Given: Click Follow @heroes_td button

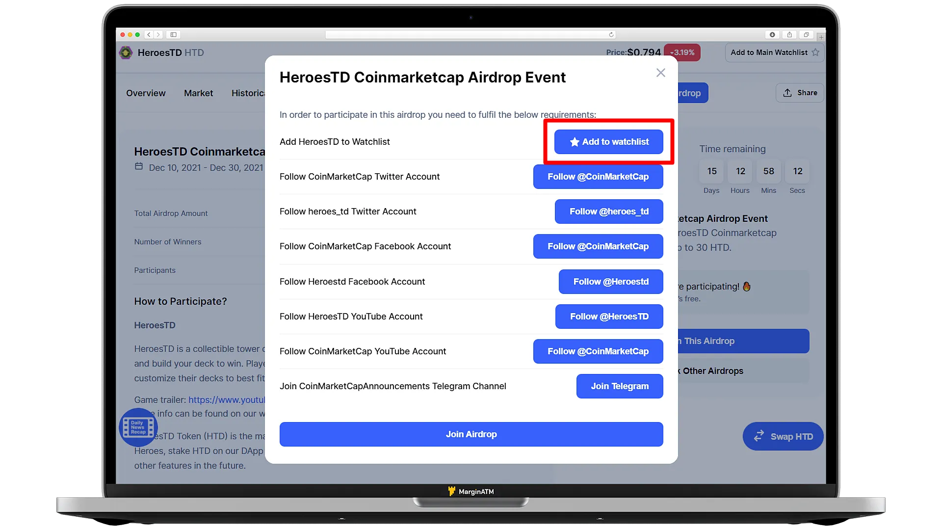Looking at the screenshot, I should pyautogui.click(x=609, y=212).
